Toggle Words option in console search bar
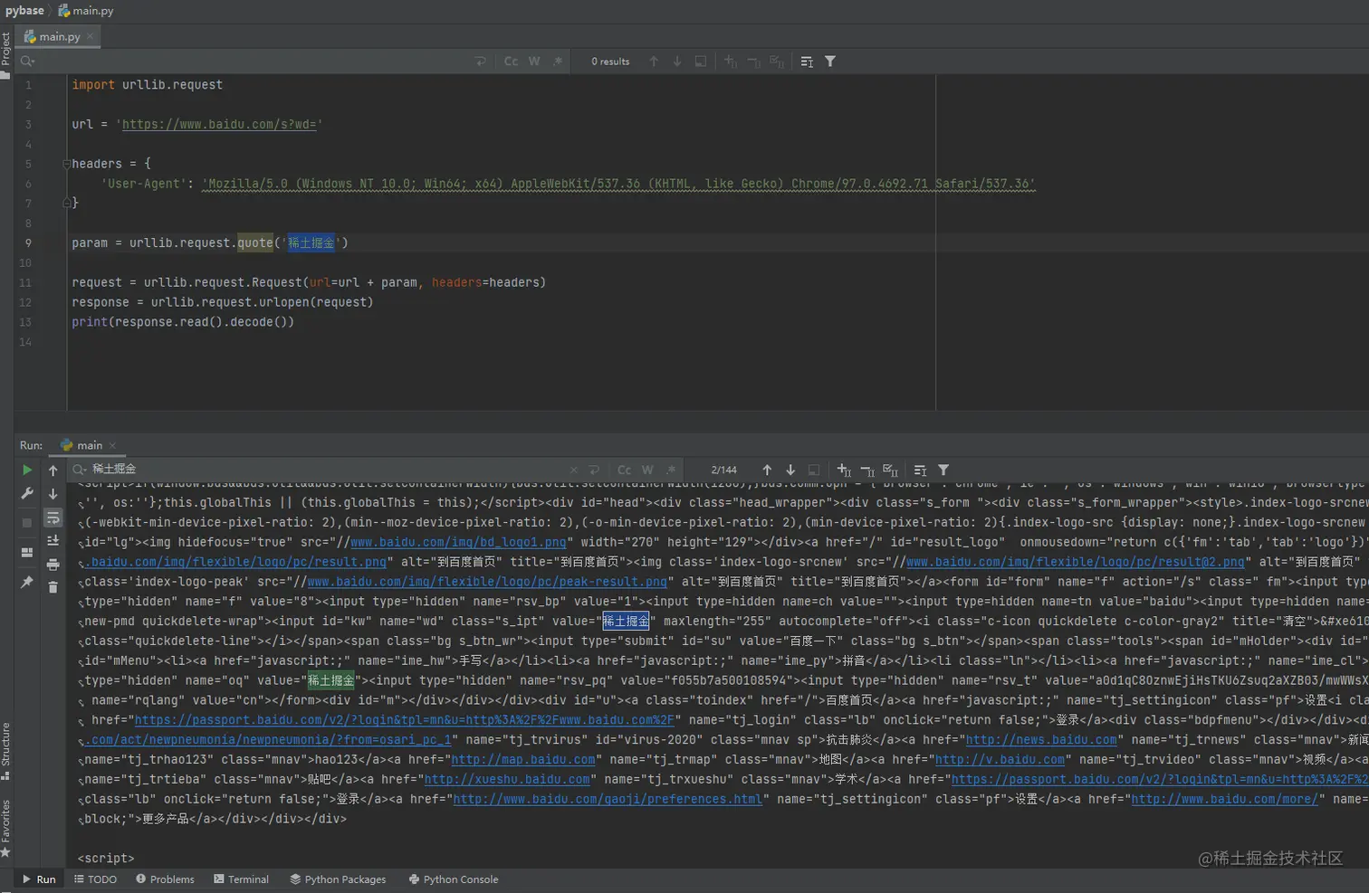This screenshot has height=893, width=1369. coord(647,470)
